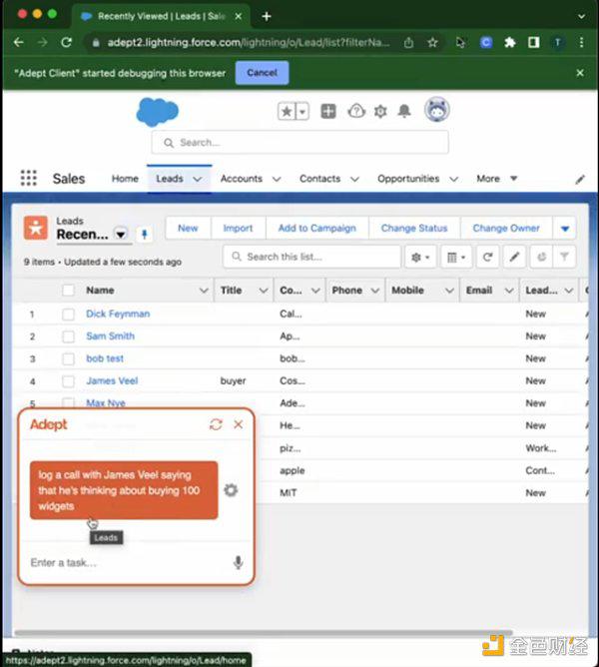Go to the Home tab
Image resolution: width=599 pixels, height=667 pixels.
tap(125, 179)
